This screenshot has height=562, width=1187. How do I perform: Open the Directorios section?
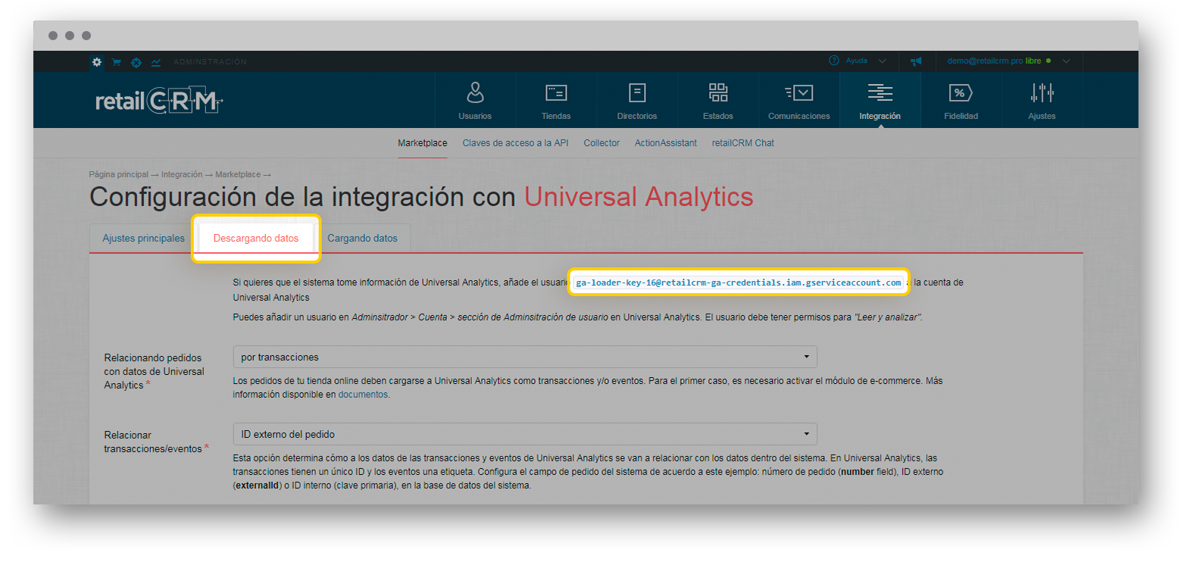[x=637, y=100]
